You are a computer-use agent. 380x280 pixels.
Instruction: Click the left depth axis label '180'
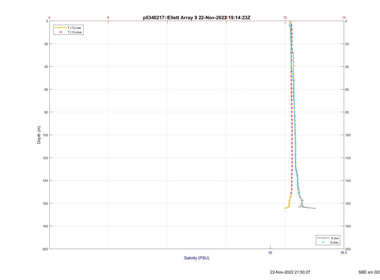coord(45,226)
